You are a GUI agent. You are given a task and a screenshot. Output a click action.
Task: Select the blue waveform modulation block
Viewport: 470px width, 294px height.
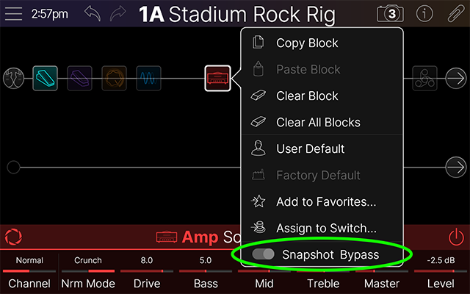(147, 78)
